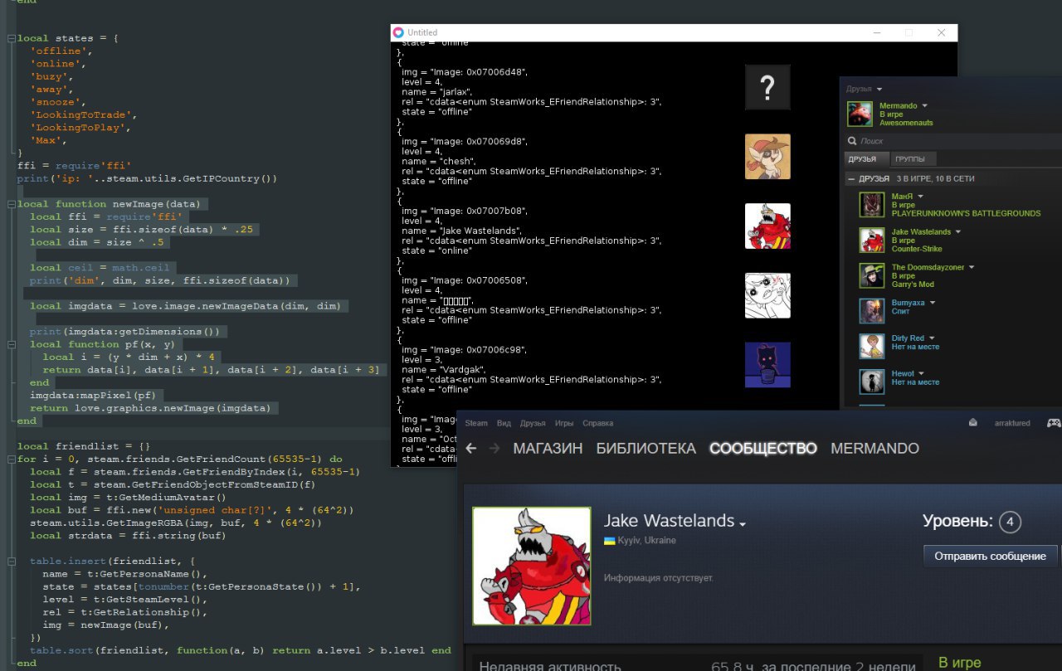This screenshot has width=1062, height=671.
Task: Click the 'LookingToTrade' string in the code
Action: (82, 114)
